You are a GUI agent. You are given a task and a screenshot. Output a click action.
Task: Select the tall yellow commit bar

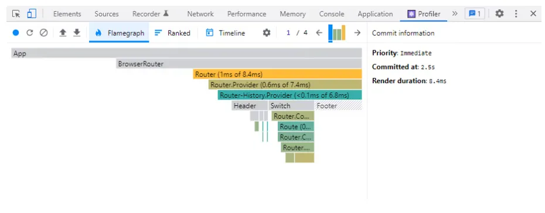point(343,33)
